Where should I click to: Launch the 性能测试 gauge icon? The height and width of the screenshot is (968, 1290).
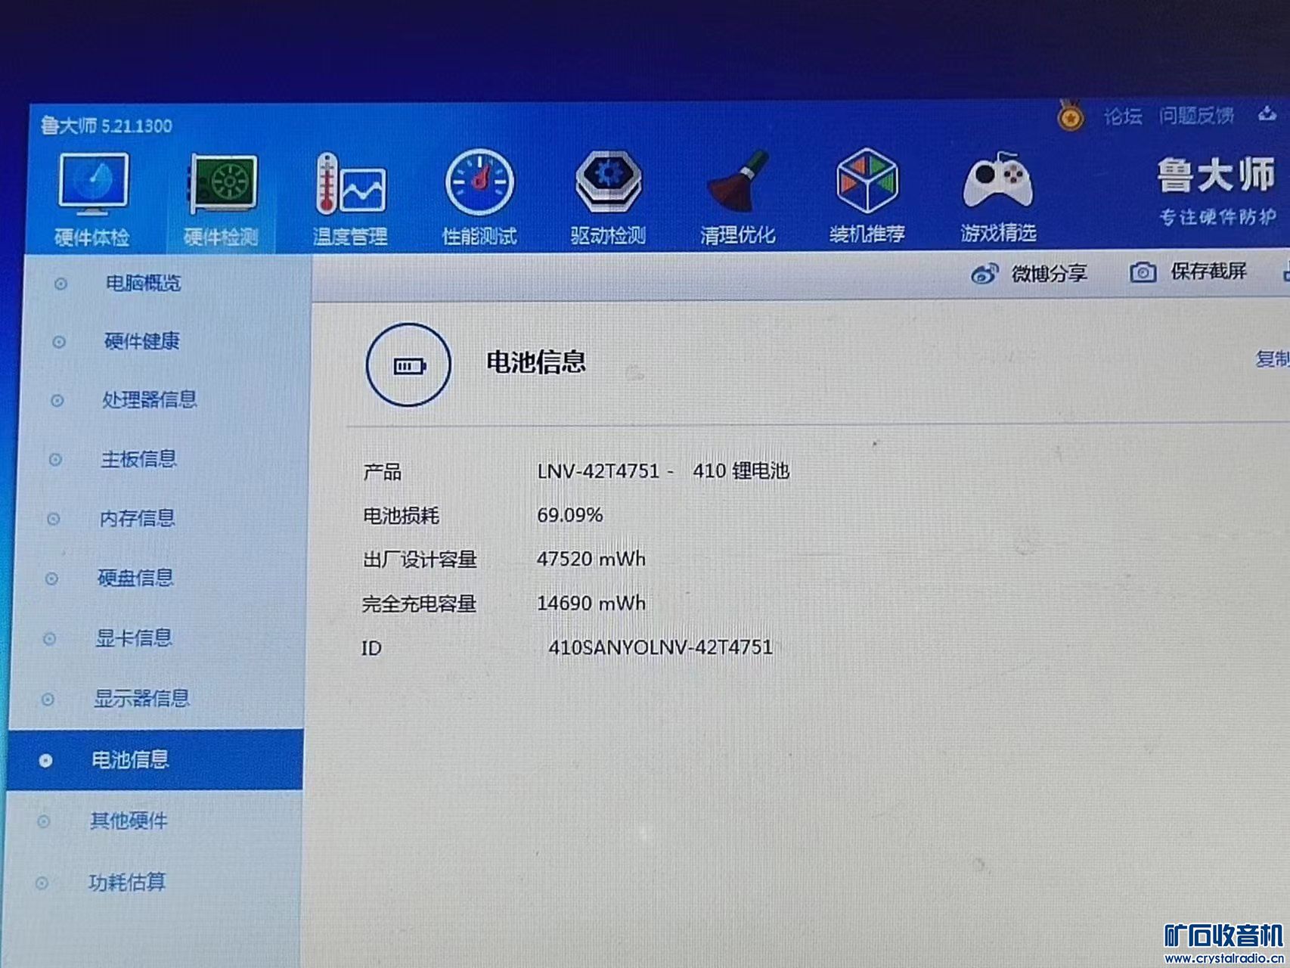(x=479, y=183)
